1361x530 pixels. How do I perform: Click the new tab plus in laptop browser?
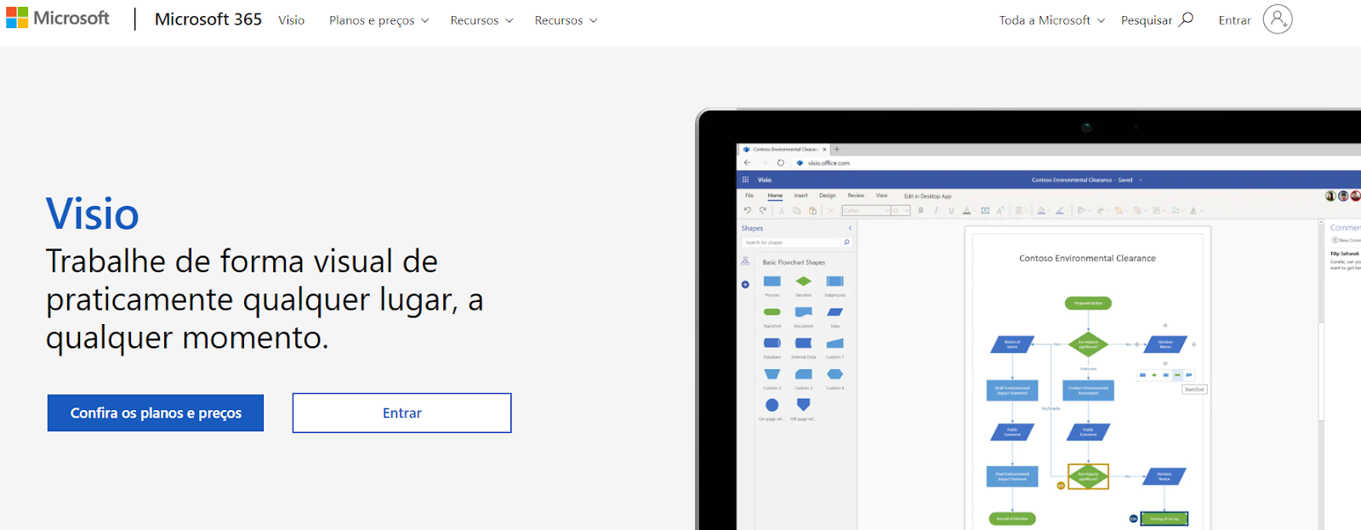tap(836, 149)
